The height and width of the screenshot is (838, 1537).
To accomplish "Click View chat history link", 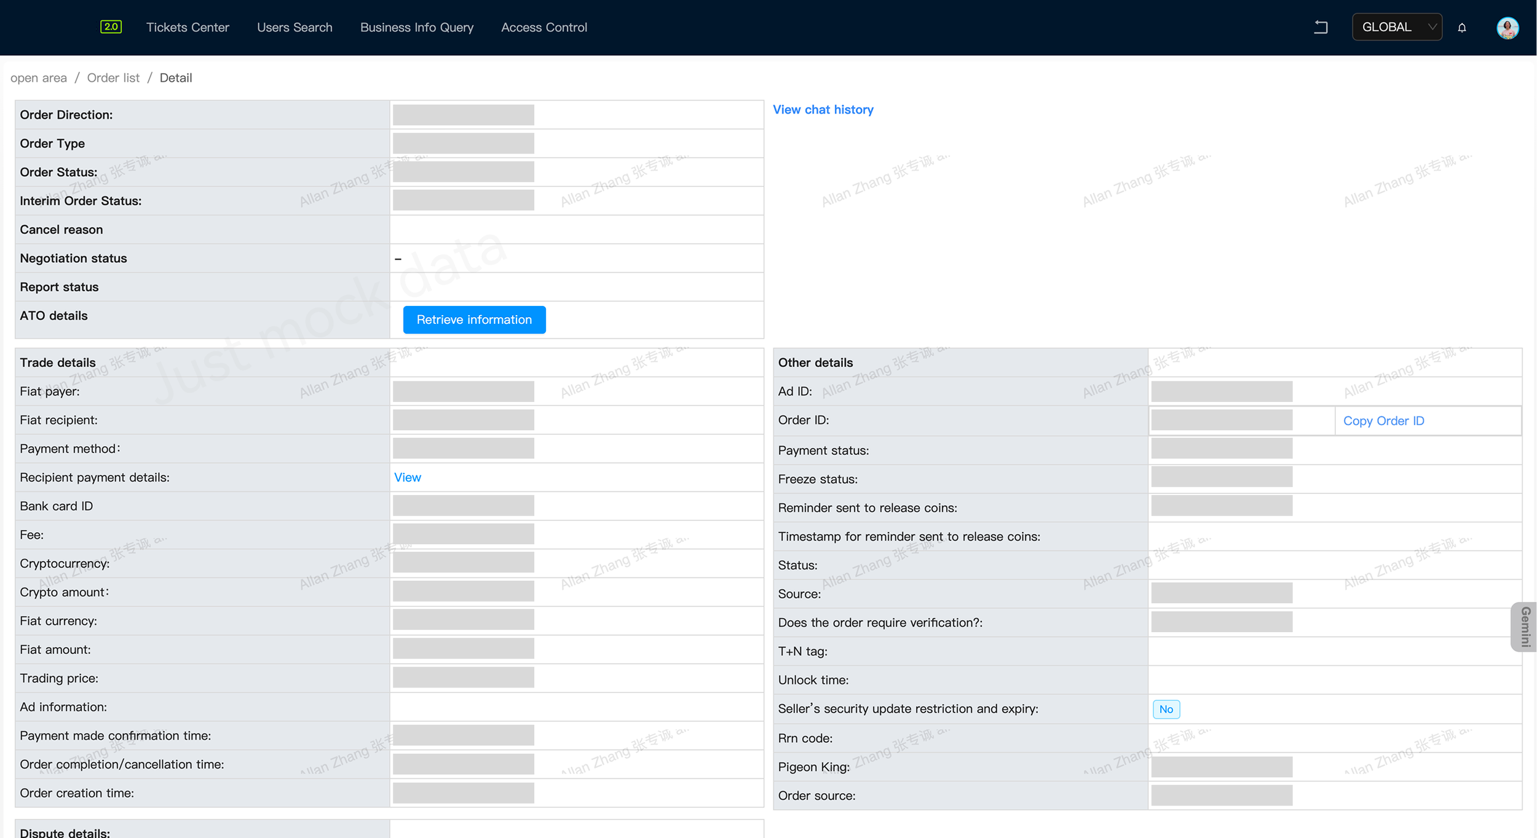I will click(823, 109).
